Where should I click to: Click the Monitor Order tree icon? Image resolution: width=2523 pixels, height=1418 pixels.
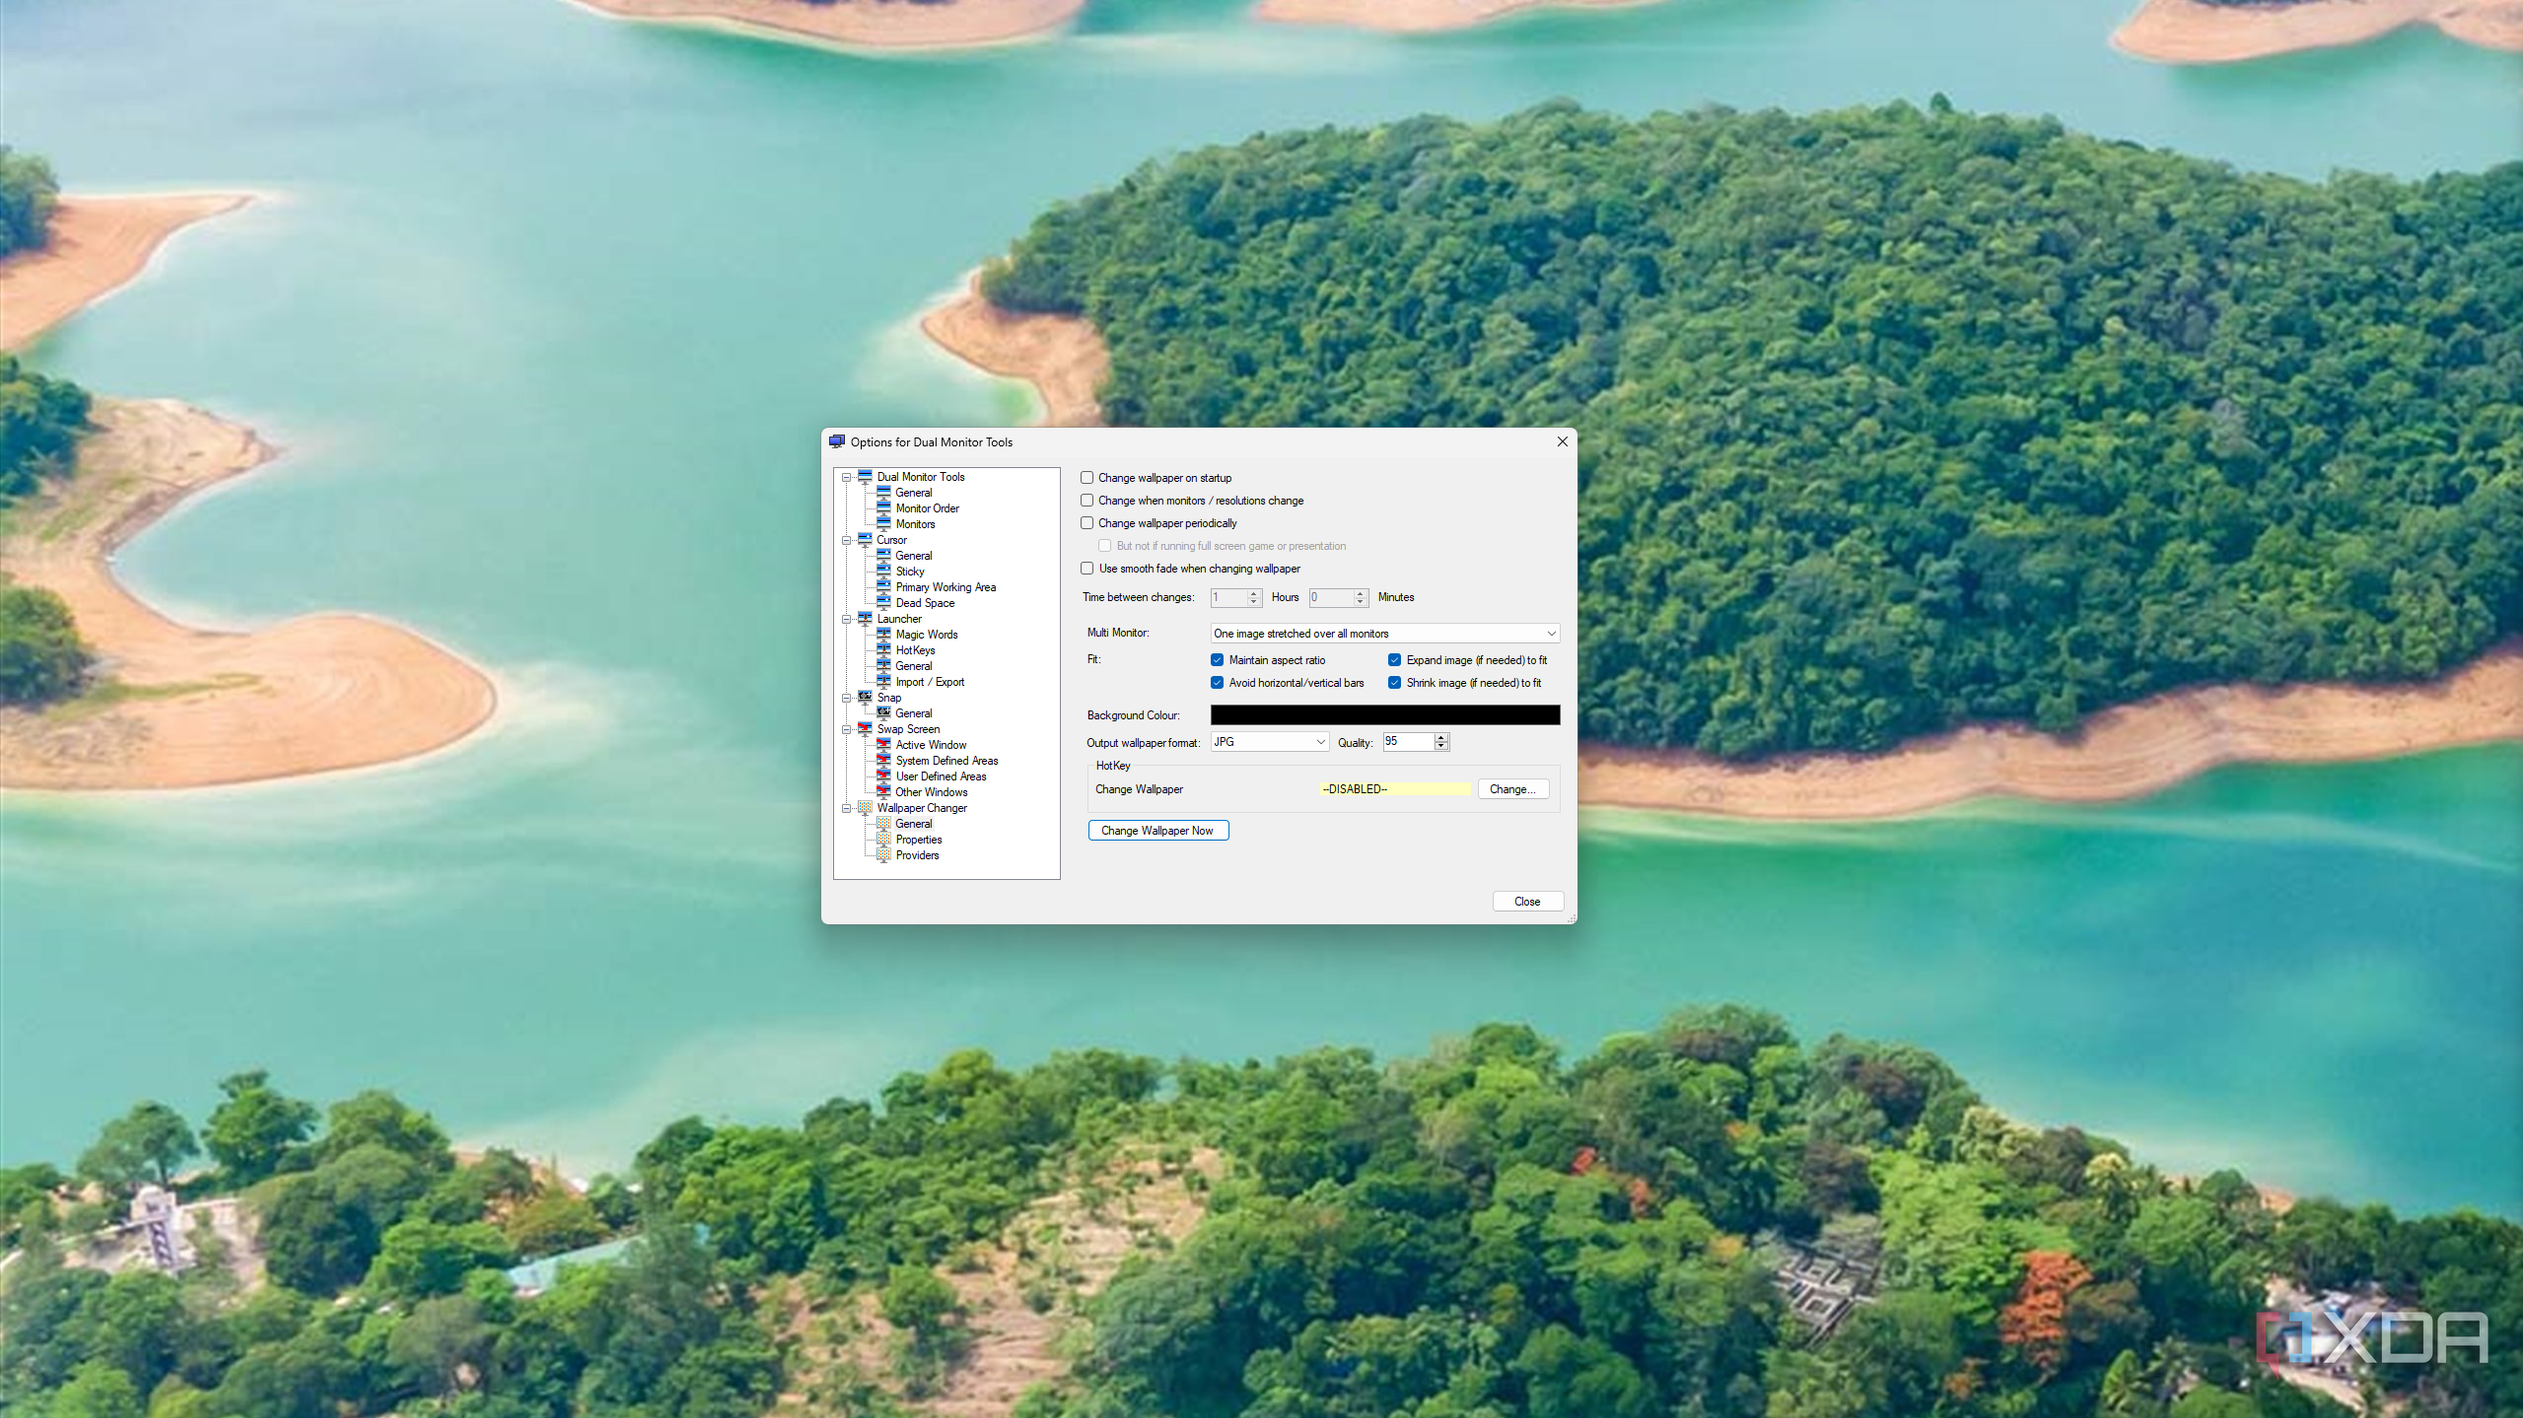pos(883,507)
